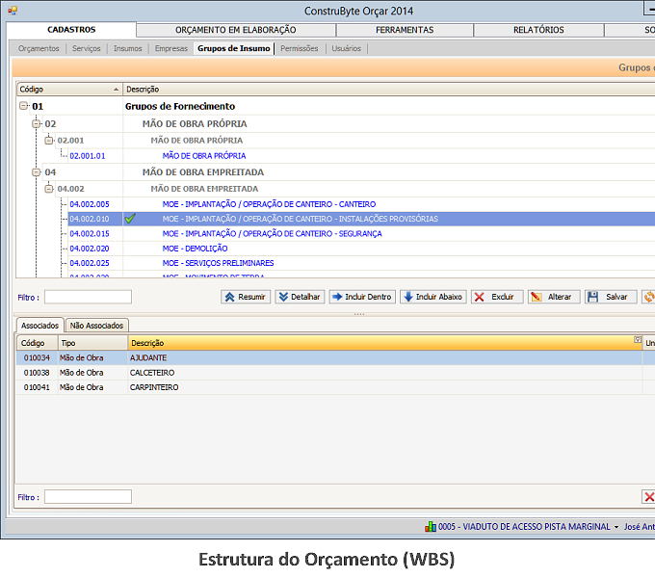Click the Incluir Abaixo button label
This screenshot has height=578, width=655.
[x=438, y=297]
